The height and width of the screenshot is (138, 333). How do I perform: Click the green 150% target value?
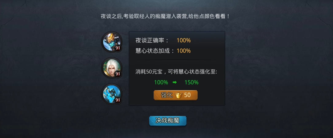tap(191, 82)
